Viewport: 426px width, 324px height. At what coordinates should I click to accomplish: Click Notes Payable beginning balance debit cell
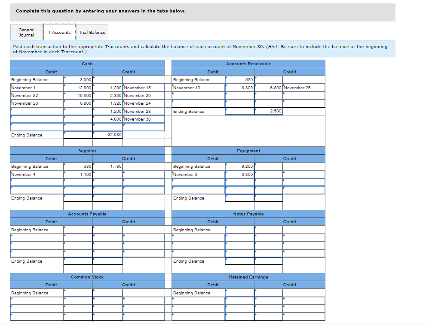(x=239, y=230)
